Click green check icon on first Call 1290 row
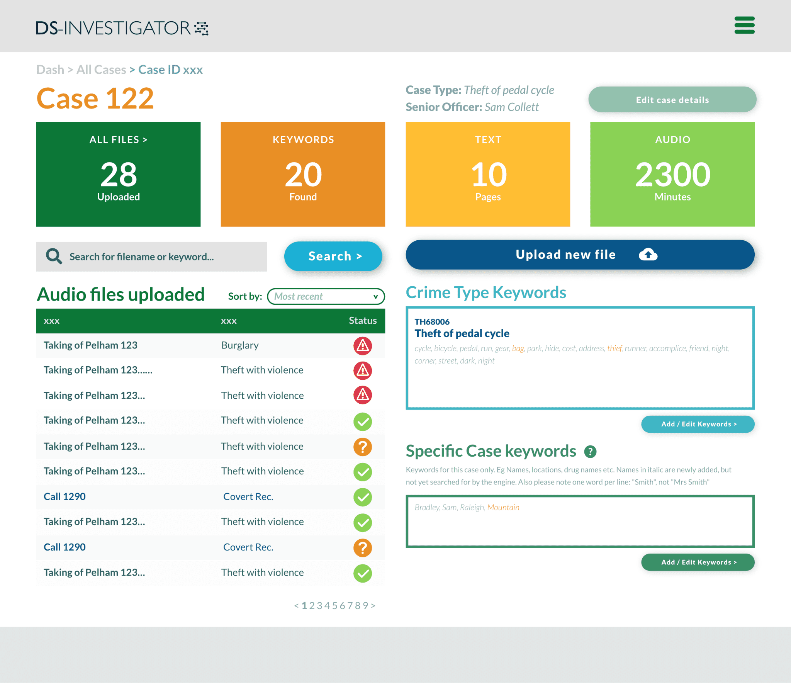 [x=363, y=497]
